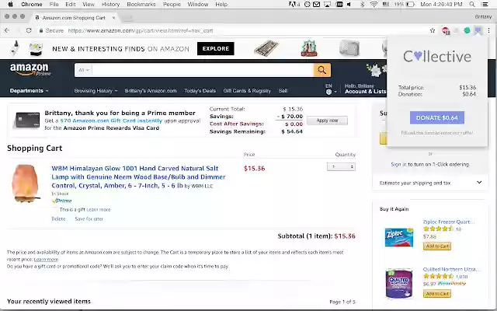The image size is (497, 311).
Task: Open Notification Center list icon
Action: tap(485, 5)
